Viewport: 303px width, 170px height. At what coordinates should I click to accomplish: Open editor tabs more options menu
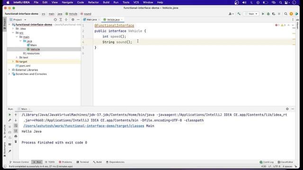[293, 20]
